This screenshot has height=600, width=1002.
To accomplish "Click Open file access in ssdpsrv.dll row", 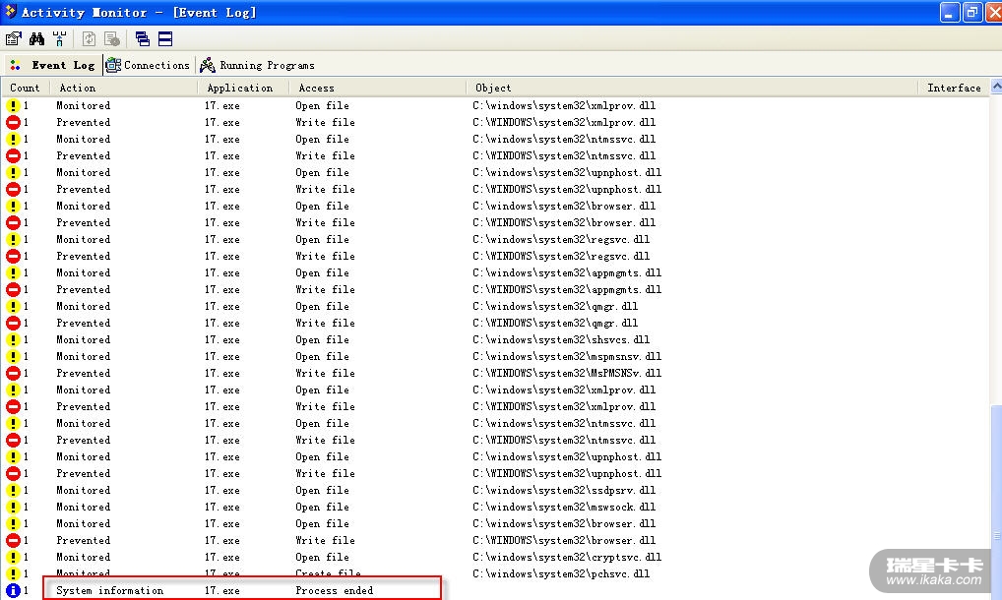I will point(322,490).
